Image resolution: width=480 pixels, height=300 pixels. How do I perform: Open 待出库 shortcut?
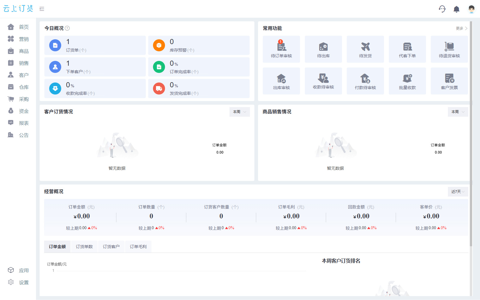(323, 49)
